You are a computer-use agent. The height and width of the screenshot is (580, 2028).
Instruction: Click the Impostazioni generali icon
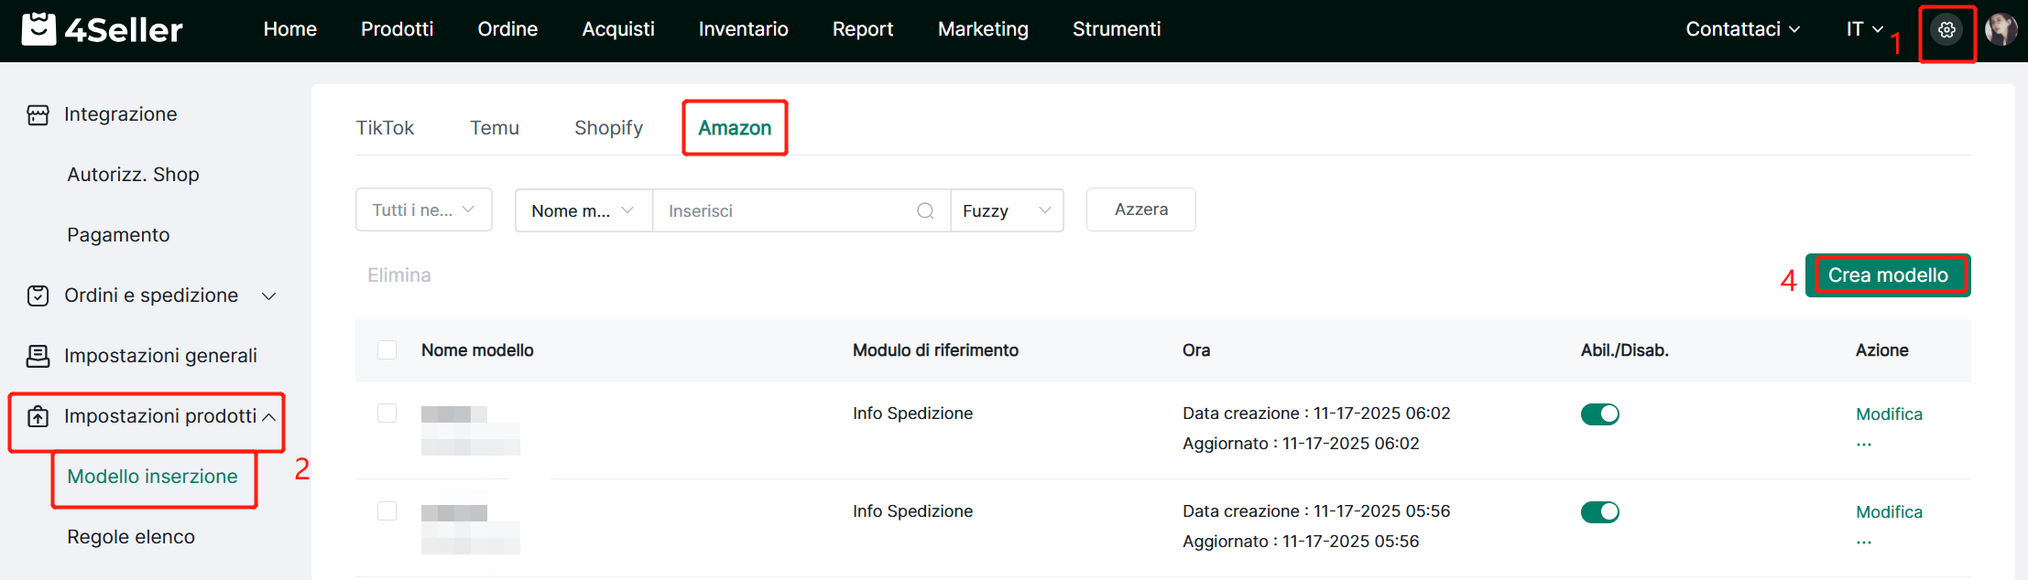[38, 356]
